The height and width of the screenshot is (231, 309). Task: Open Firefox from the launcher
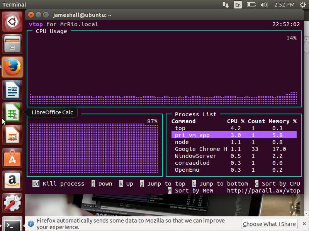coord(12,67)
